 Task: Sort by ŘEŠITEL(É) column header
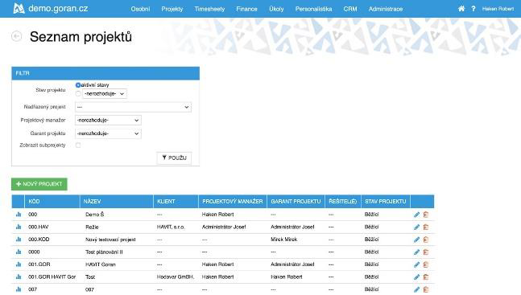pyautogui.click(x=342, y=202)
